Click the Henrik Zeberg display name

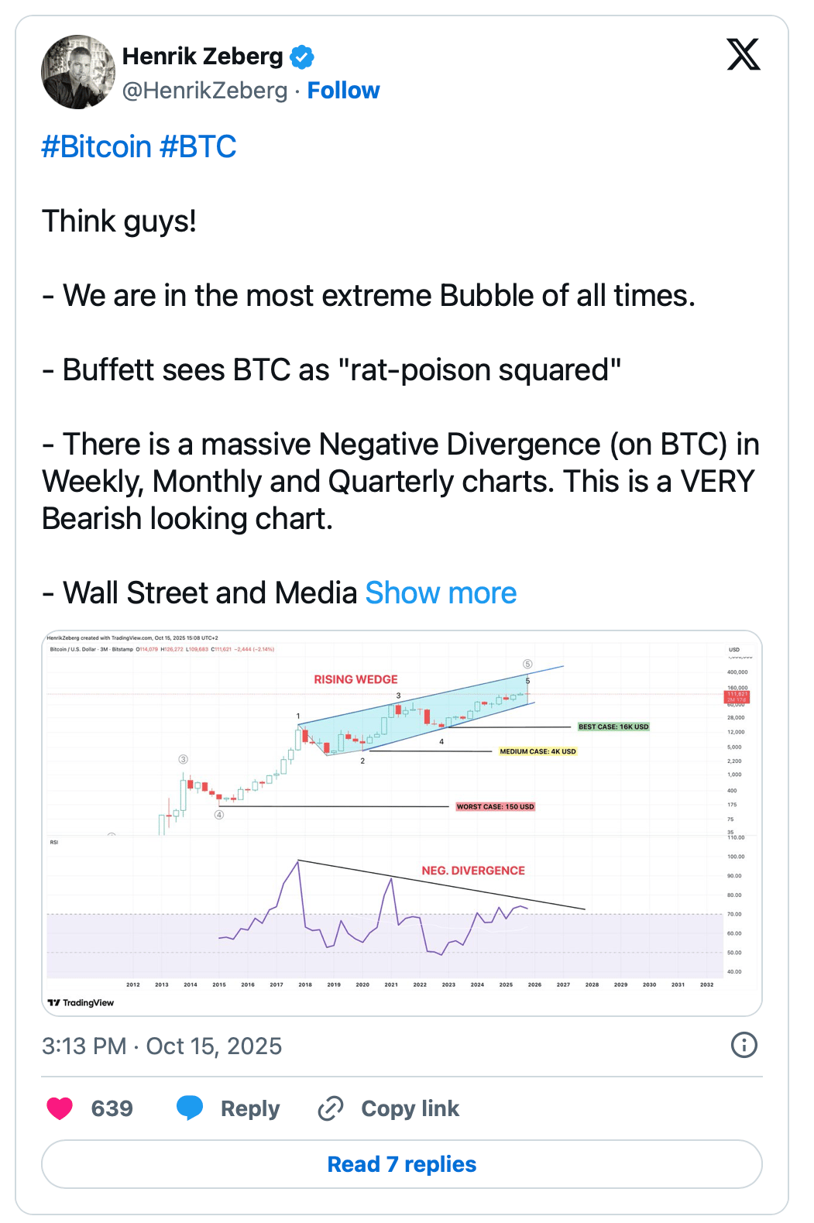pyautogui.click(x=202, y=57)
